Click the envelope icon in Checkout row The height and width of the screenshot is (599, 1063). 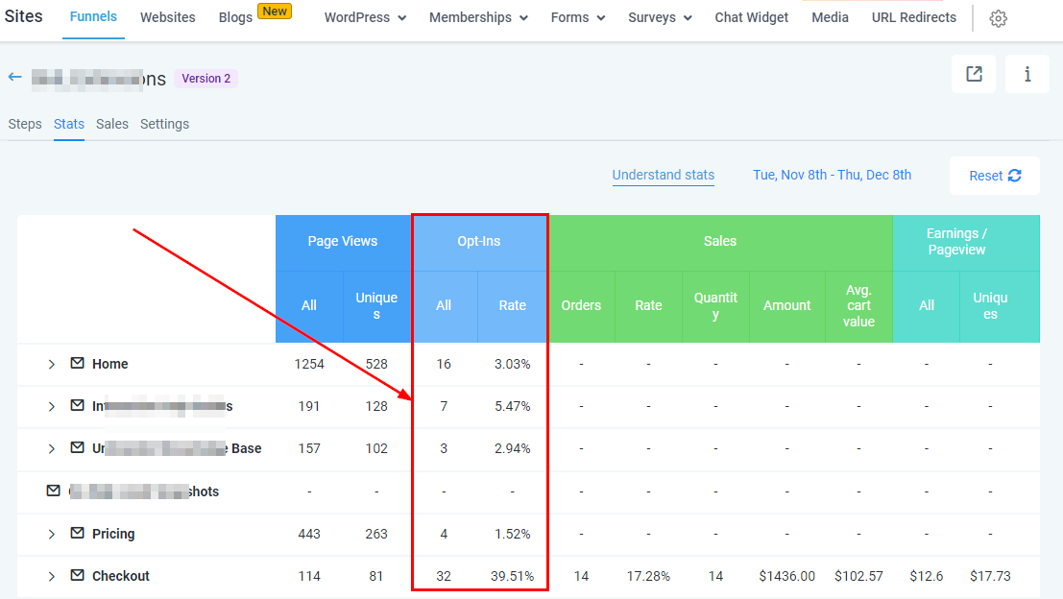(x=77, y=576)
